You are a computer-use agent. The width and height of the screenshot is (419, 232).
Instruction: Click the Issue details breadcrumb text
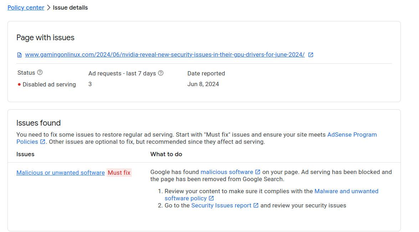click(x=70, y=7)
